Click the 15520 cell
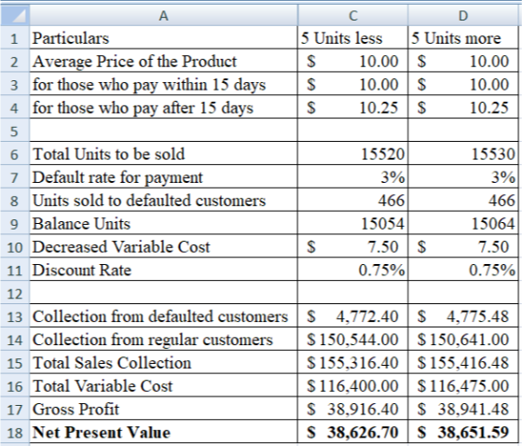The width and height of the screenshot is (522, 446). point(353,154)
